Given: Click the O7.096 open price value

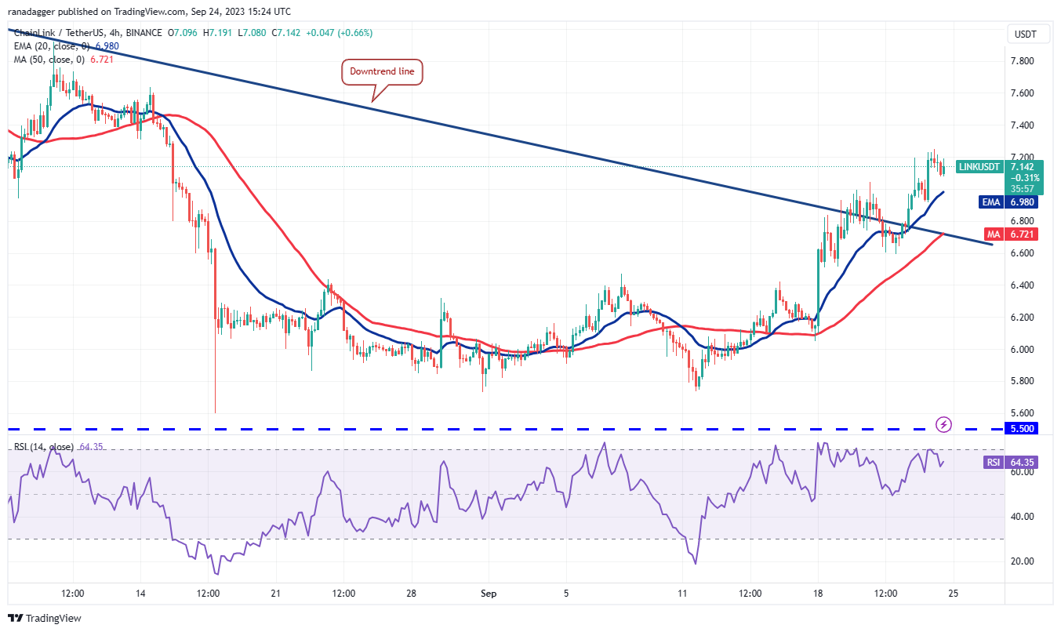Looking at the screenshot, I should pos(183,33).
